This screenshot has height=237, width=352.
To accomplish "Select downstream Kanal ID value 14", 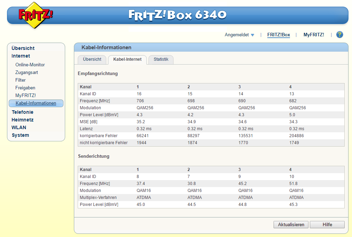I will pyautogui.click(x=241, y=94).
